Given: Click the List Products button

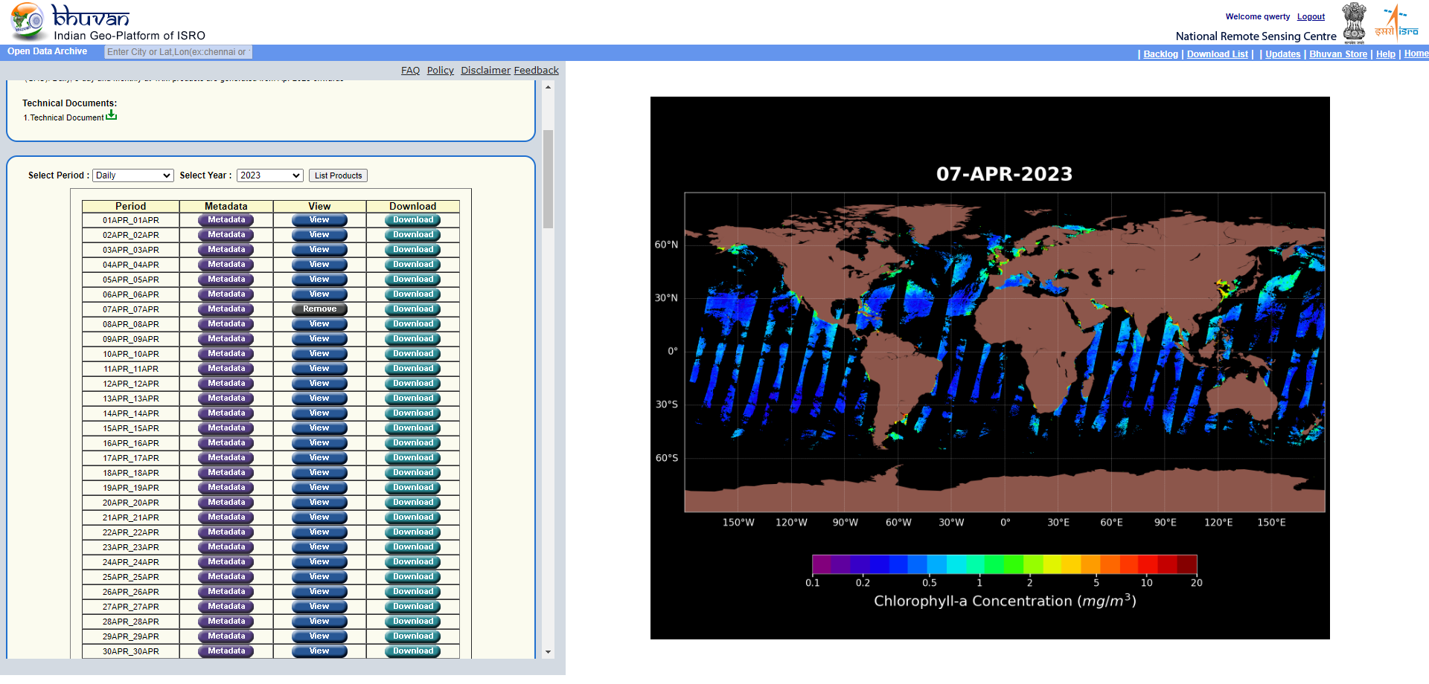Looking at the screenshot, I should tap(338, 175).
